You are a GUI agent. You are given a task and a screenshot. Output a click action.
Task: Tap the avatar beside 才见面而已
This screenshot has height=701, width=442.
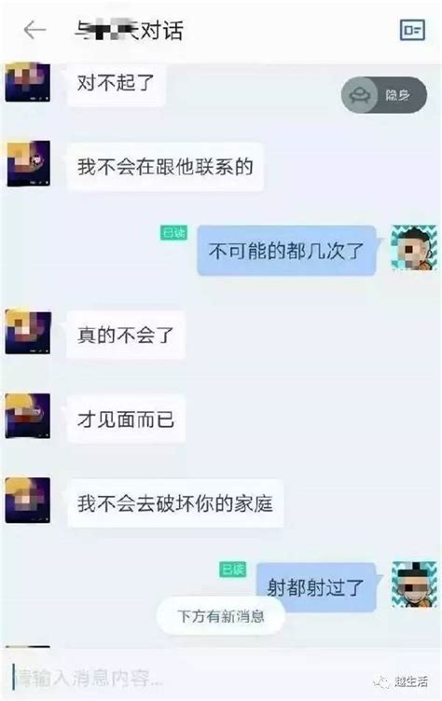click(28, 416)
